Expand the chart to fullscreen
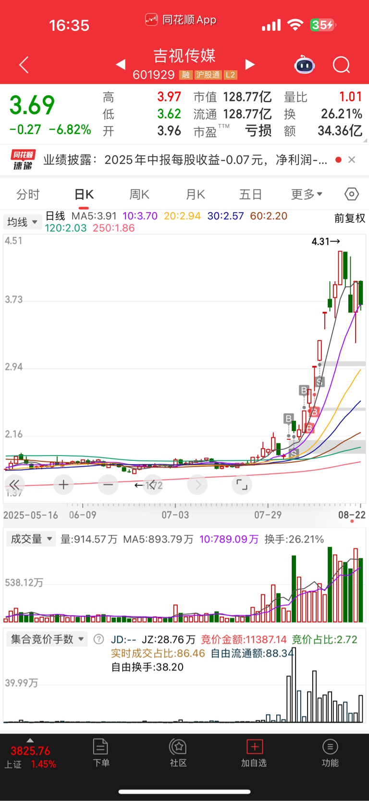The width and height of the screenshot is (369, 801). pos(242,484)
